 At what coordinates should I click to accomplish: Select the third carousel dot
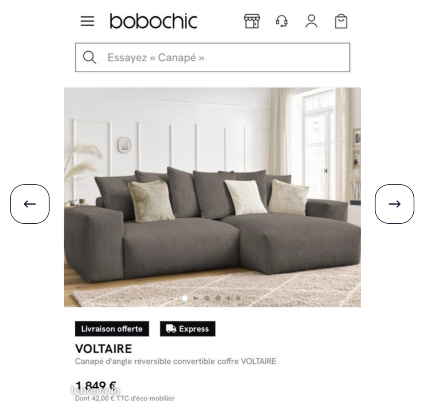coord(207,298)
